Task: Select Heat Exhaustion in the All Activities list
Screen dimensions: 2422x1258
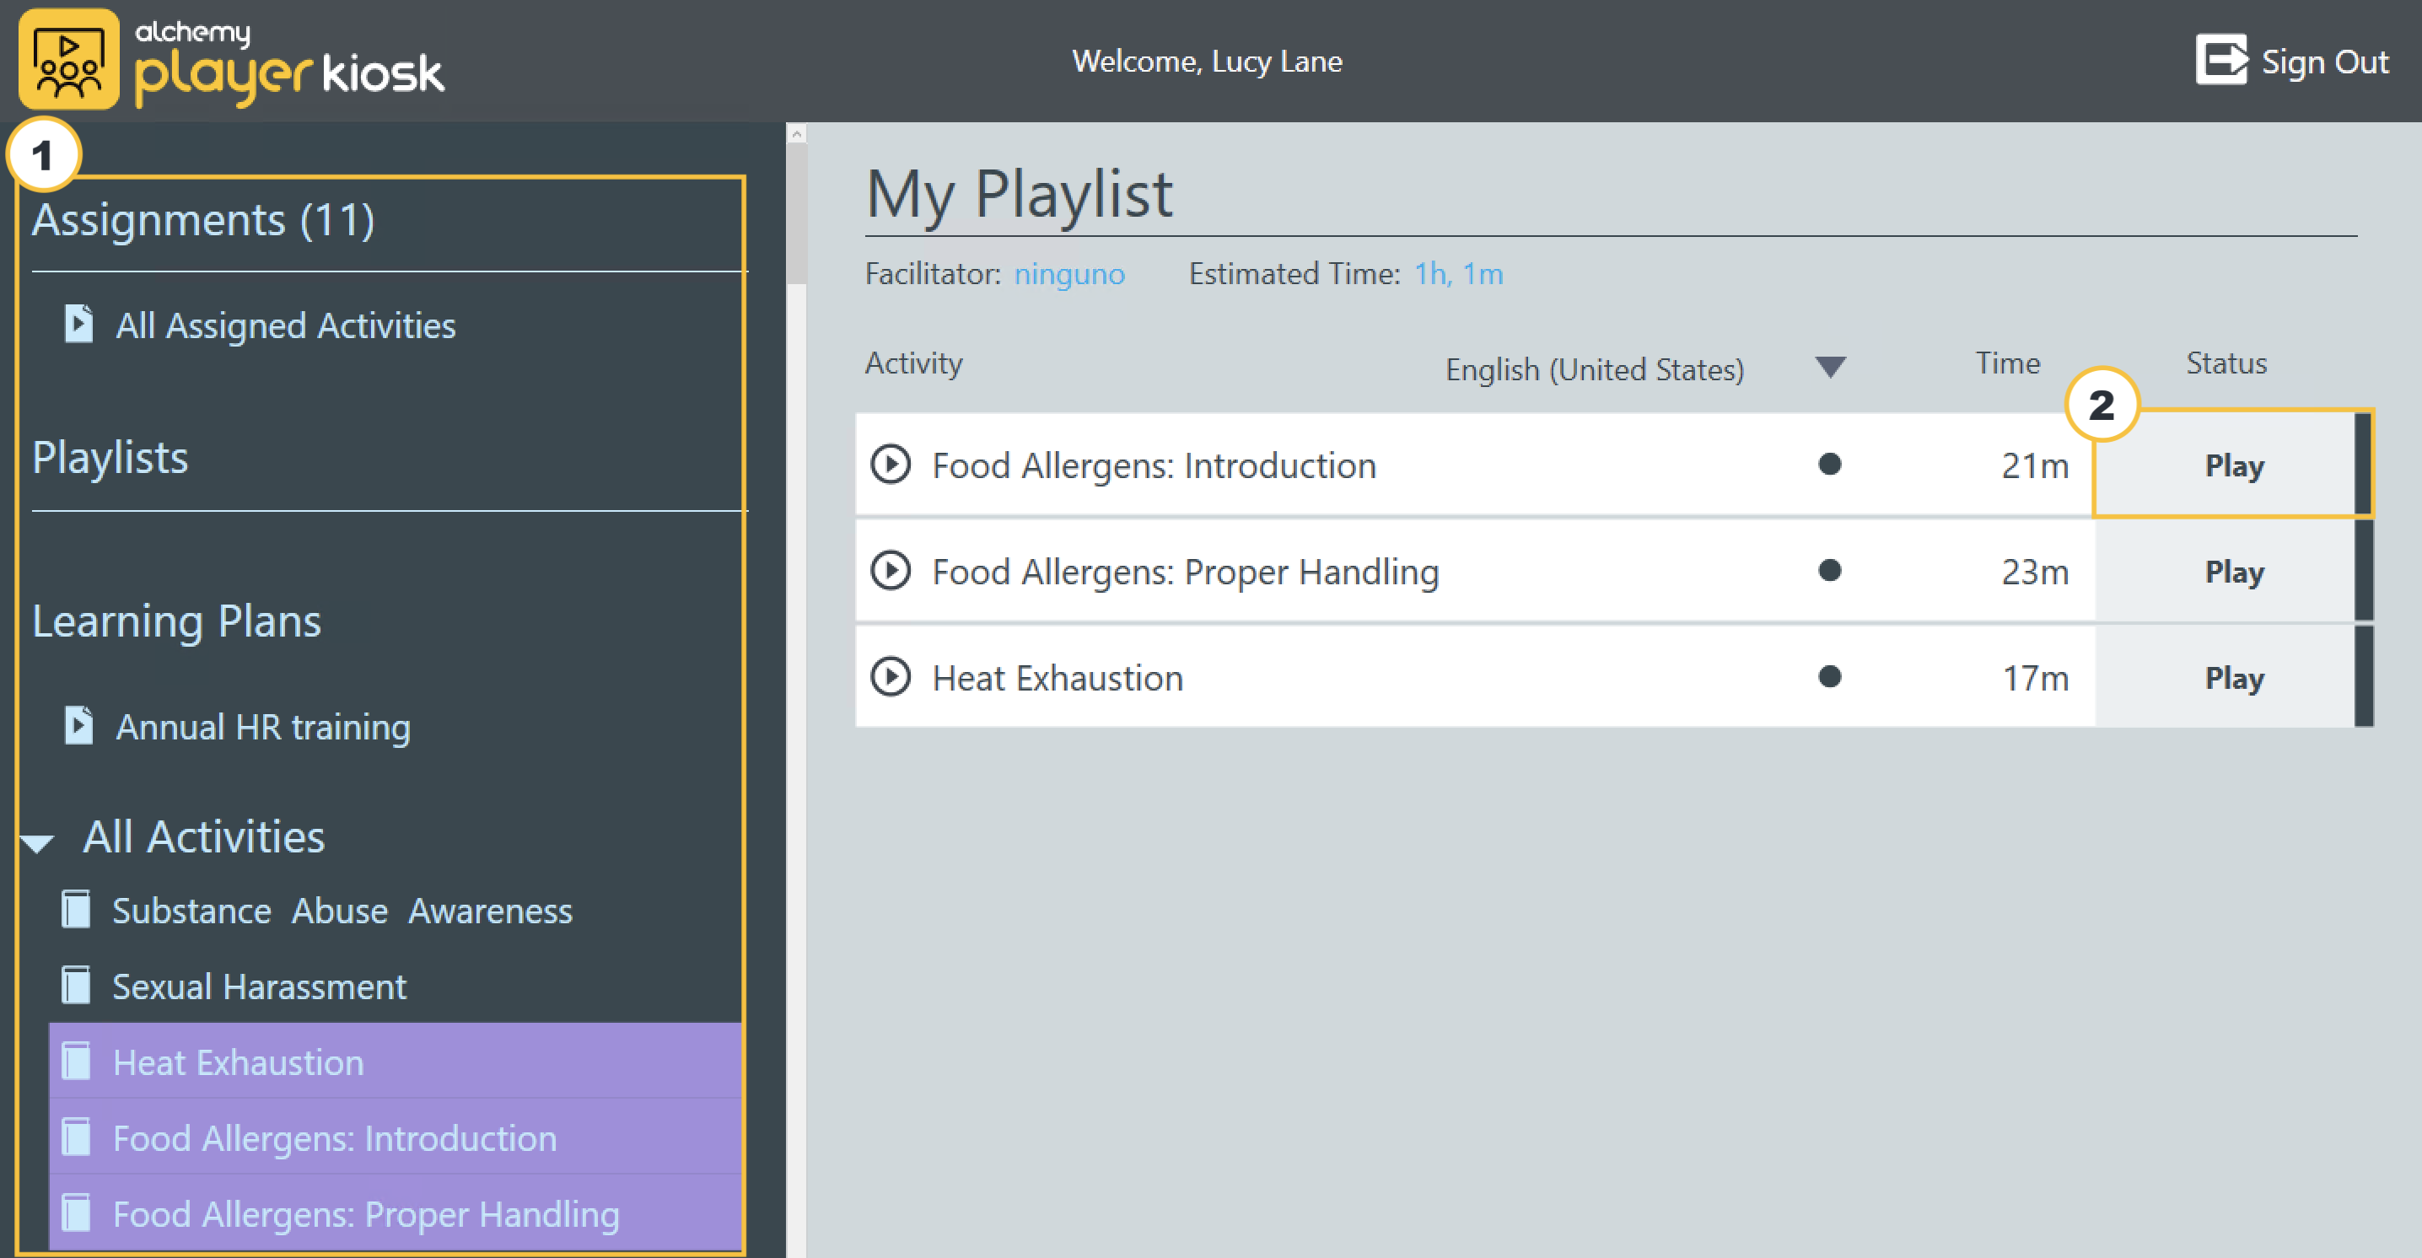Action: (238, 1062)
